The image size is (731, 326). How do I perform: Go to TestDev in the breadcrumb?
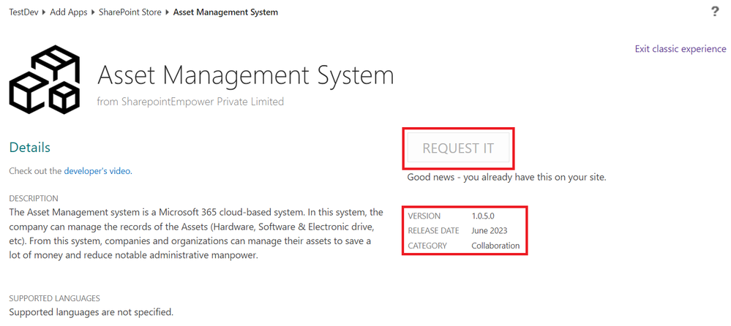(x=23, y=12)
